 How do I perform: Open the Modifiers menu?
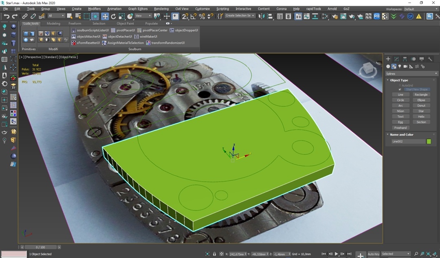pyautogui.click(x=94, y=9)
